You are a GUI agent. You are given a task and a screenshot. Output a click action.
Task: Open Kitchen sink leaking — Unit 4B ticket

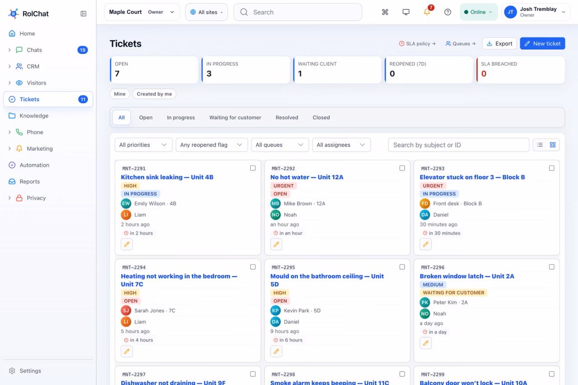tap(167, 177)
